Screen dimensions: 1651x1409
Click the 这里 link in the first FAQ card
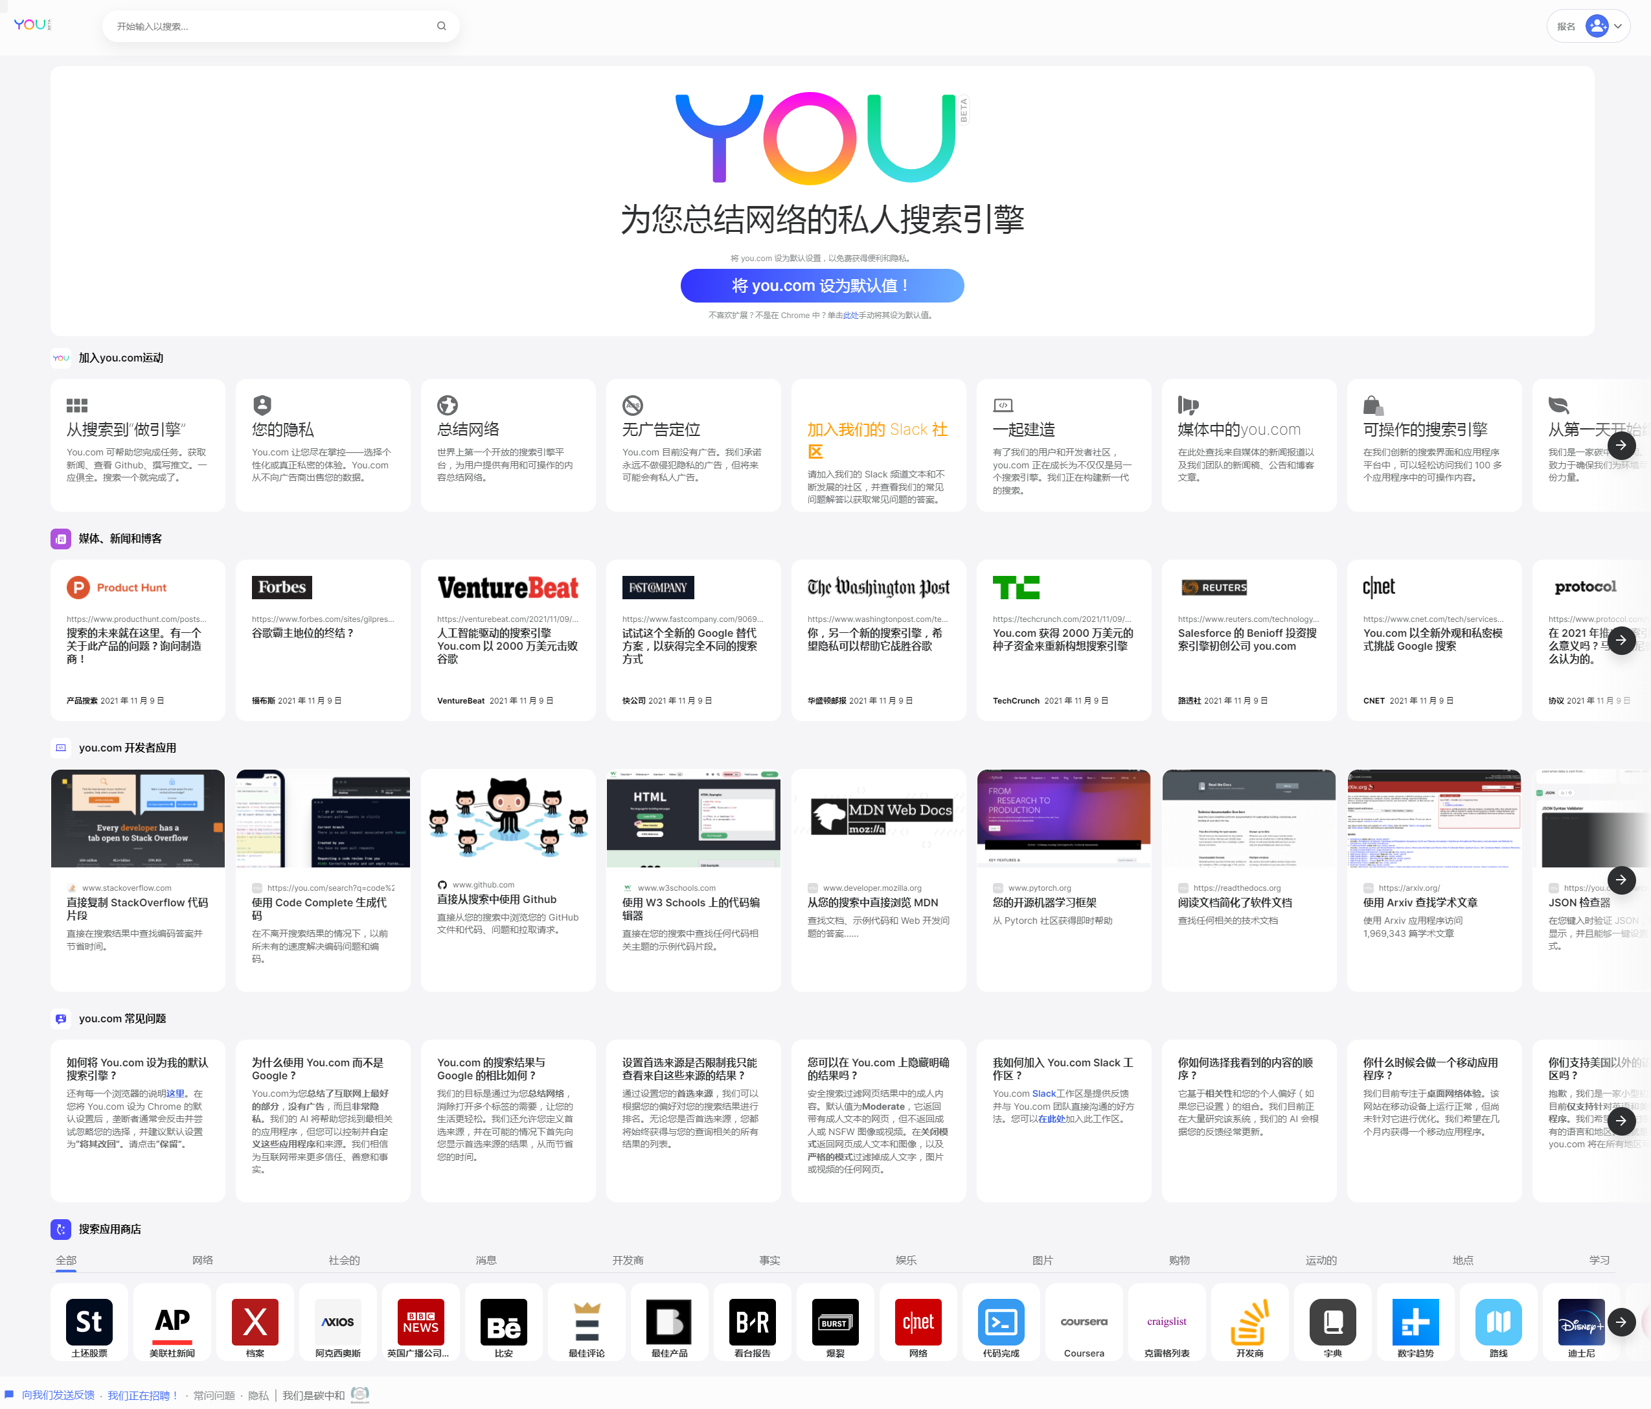point(176,1094)
